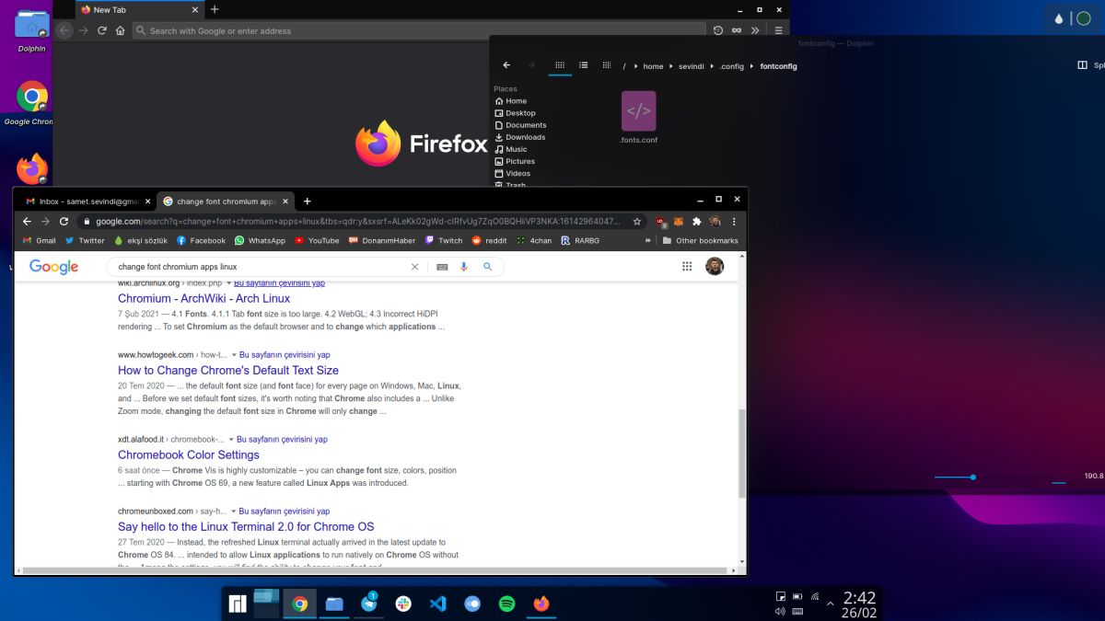Navigate to sevindi in Dolphin breadcrumb
The height and width of the screenshot is (621, 1105).
point(692,66)
